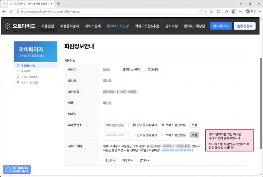Open 무료테스트신청 menu in top navigation
Viewport: 263px width, 177px height.
(118, 26)
